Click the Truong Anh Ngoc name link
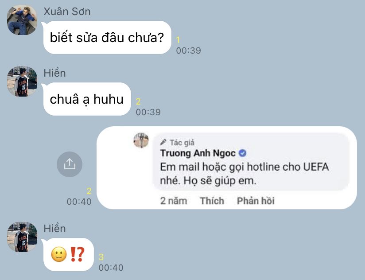 pyautogui.click(x=198, y=153)
